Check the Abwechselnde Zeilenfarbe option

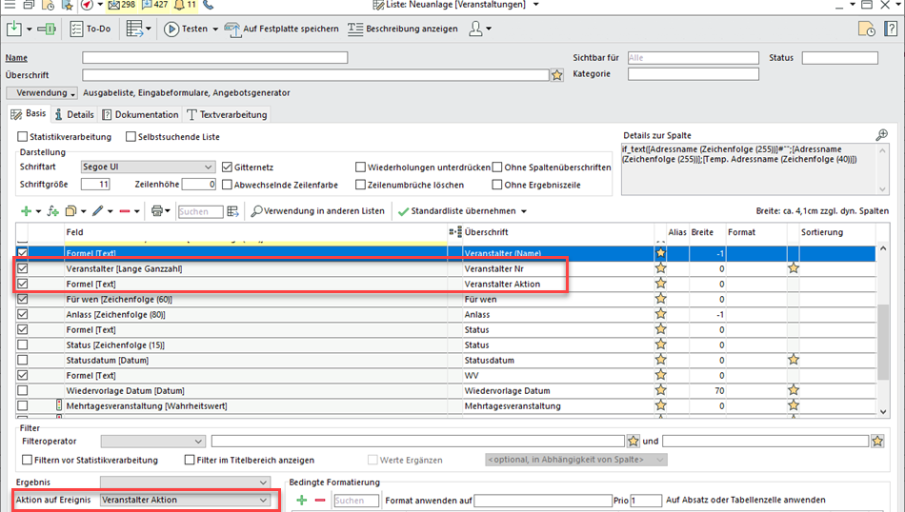[227, 185]
